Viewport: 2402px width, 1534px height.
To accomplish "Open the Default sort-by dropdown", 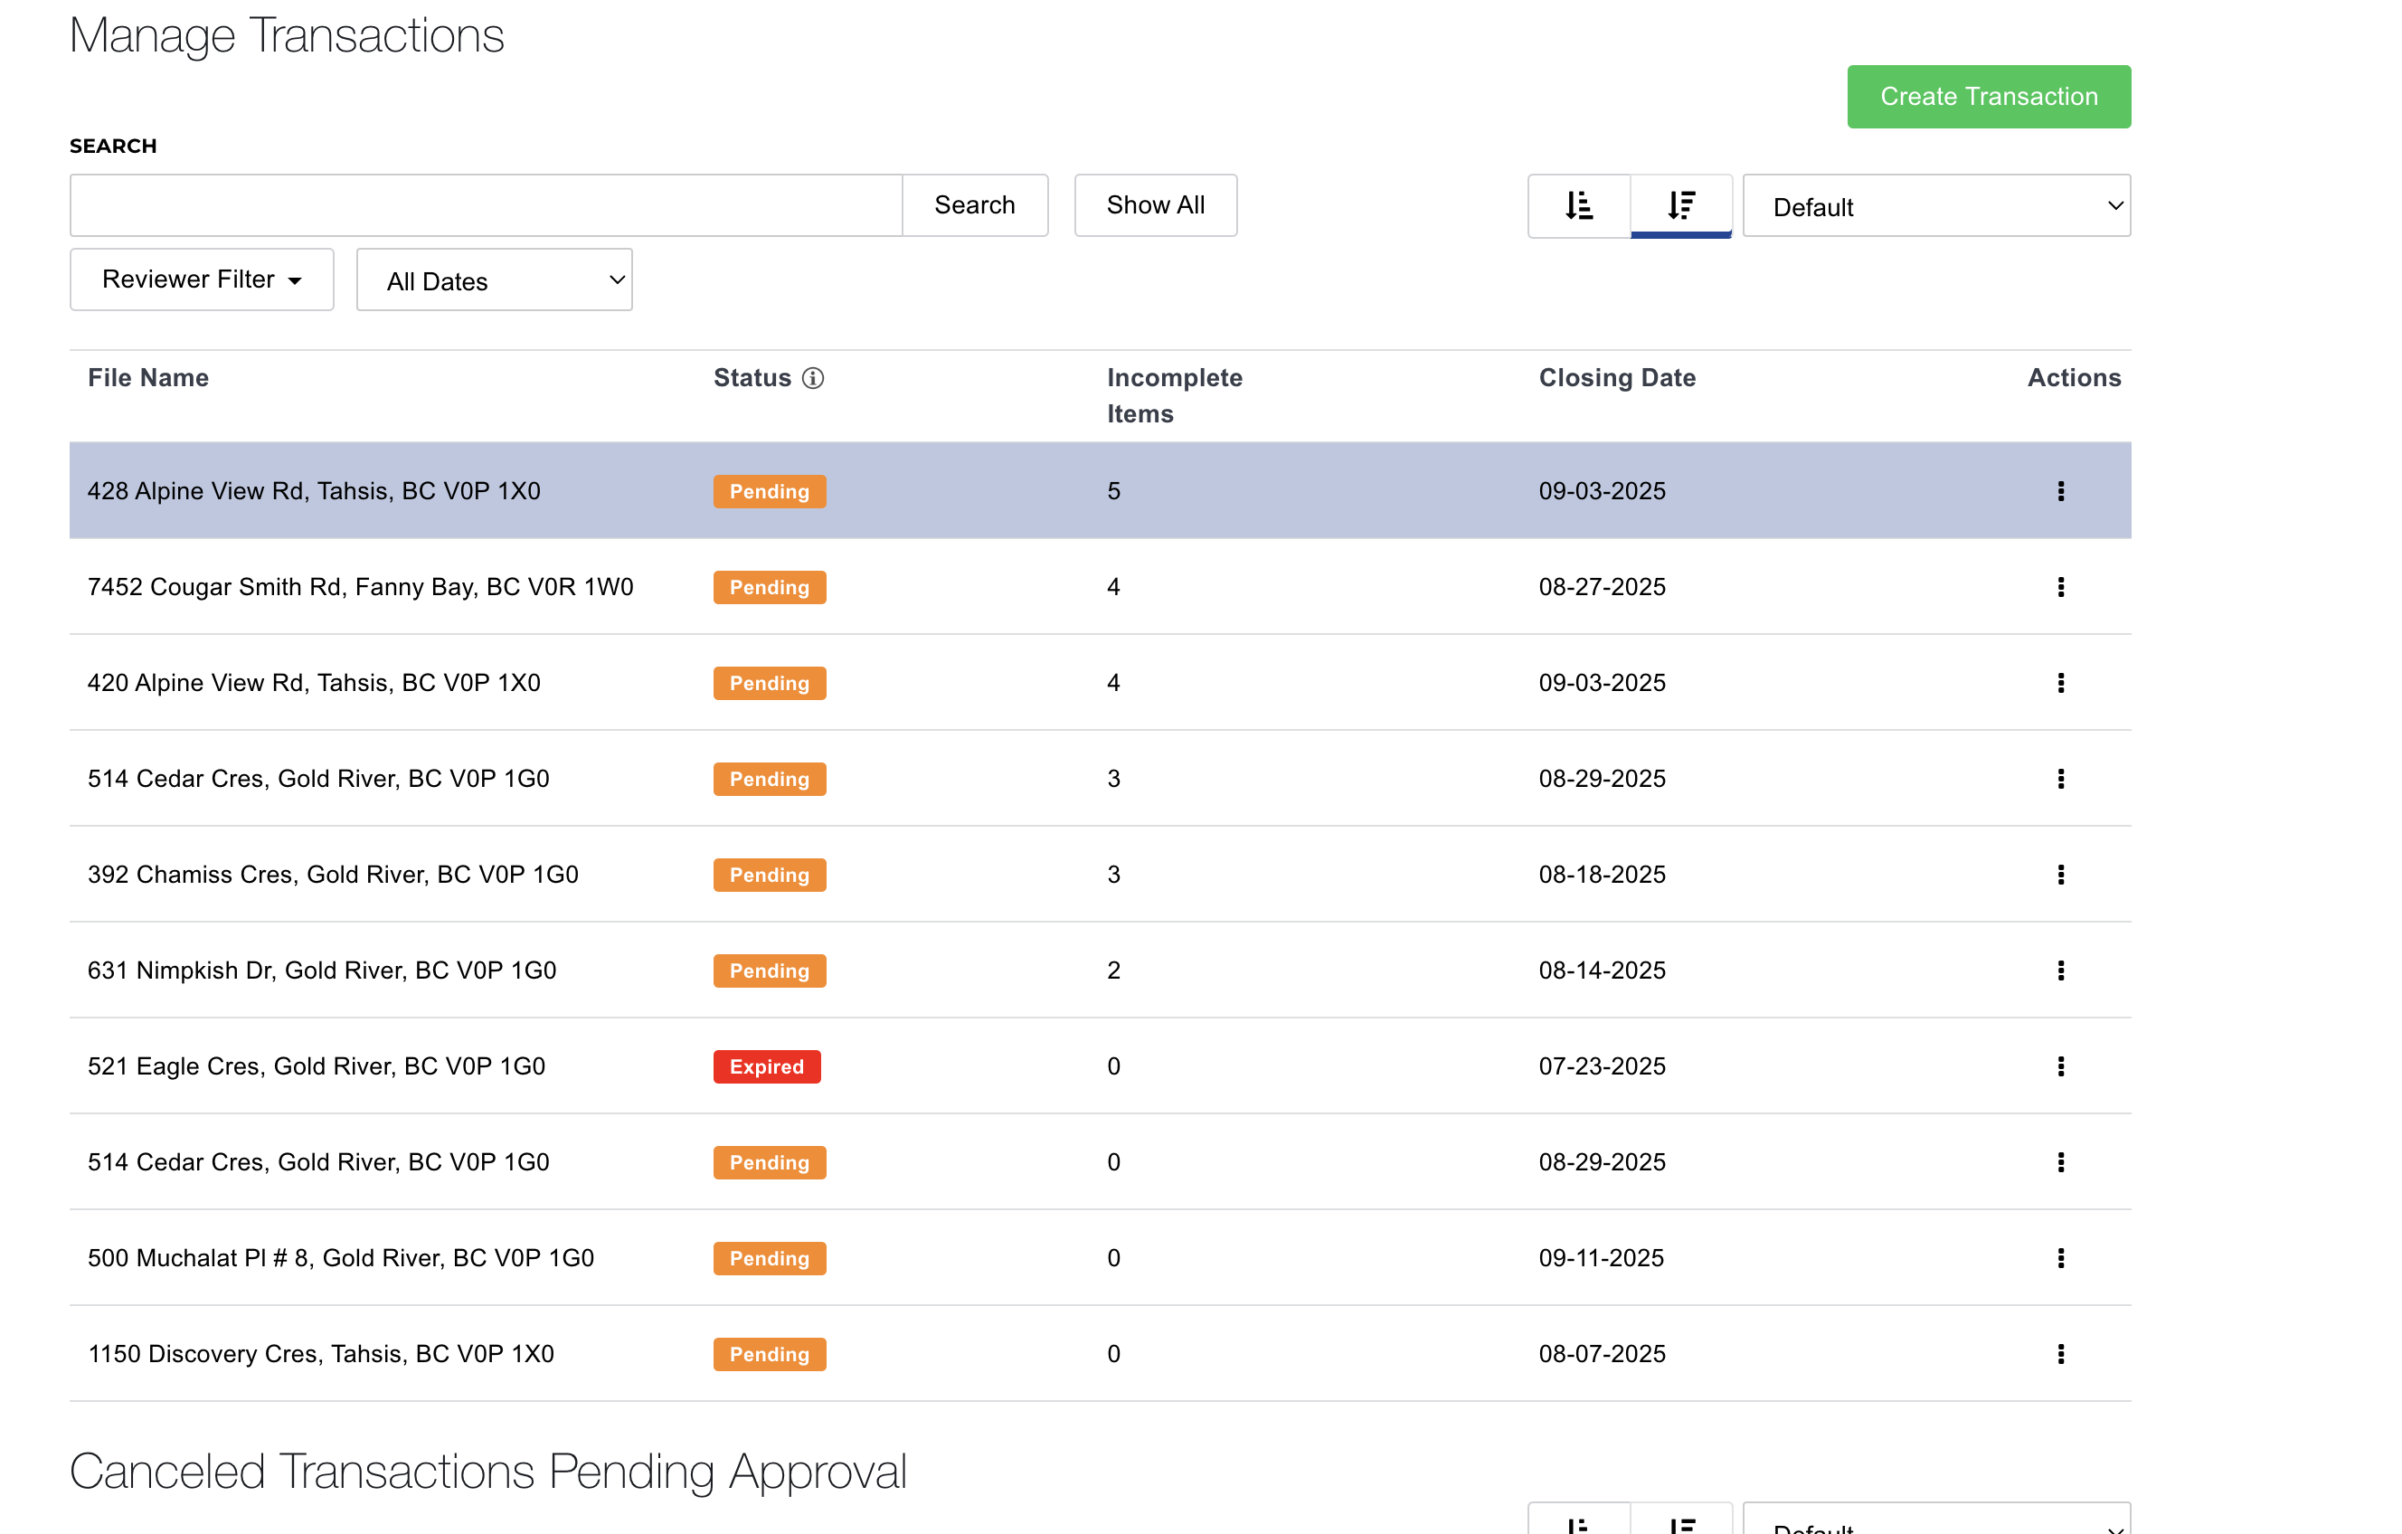I will tap(1936, 206).
